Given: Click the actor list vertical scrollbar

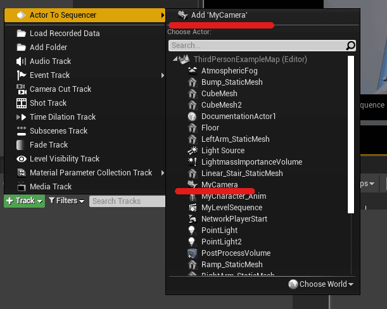Looking at the screenshot, I should pyautogui.click(x=351, y=134).
